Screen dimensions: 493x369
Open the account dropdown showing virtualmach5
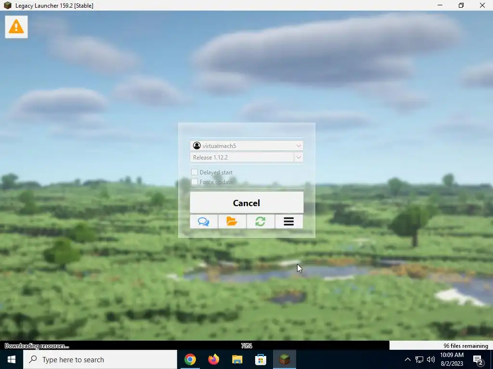click(x=246, y=146)
